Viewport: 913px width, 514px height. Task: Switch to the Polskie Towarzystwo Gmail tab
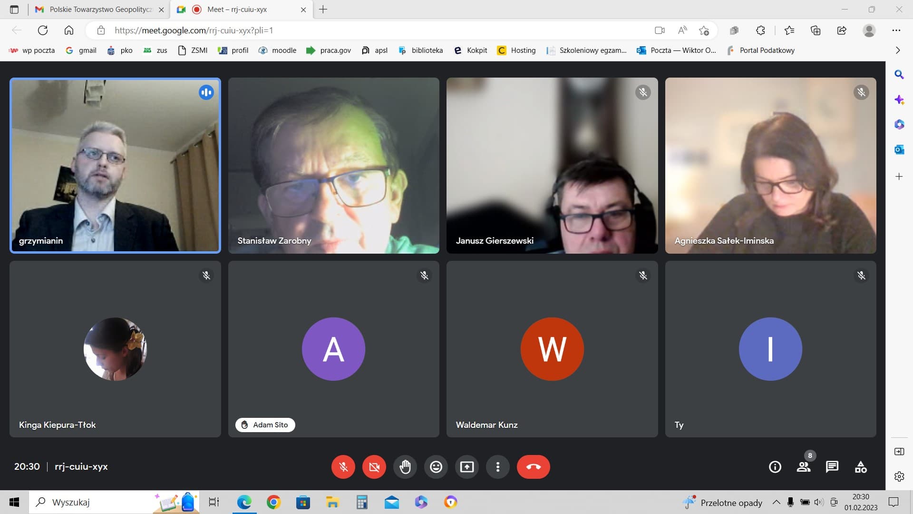[x=100, y=10]
